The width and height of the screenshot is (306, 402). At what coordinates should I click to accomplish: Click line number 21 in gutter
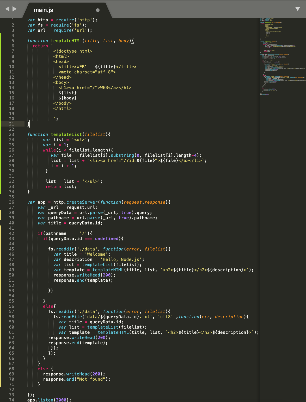(11, 124)
